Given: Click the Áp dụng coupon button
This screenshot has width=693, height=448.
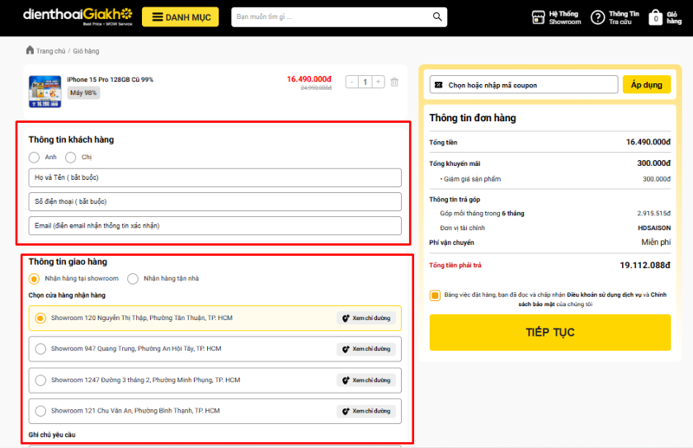Looking at the screenshot, I should [645, 85].
